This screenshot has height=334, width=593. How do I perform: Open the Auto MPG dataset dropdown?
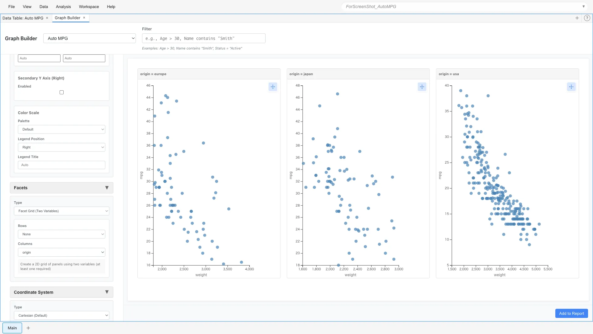tap(90, 38)
